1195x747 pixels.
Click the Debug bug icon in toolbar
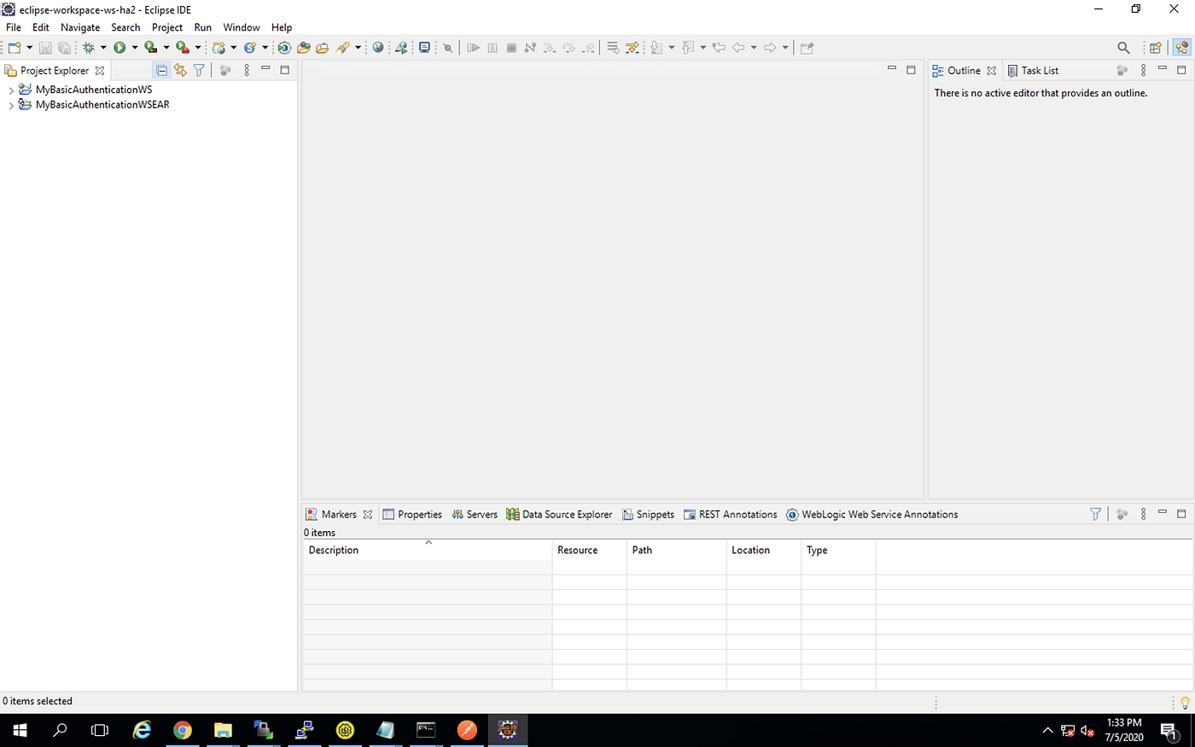click(88, 48)
